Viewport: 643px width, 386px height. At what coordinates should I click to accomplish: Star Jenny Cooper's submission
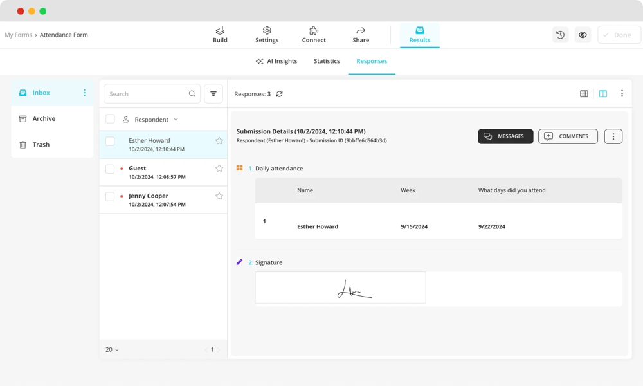pos(219,196)
